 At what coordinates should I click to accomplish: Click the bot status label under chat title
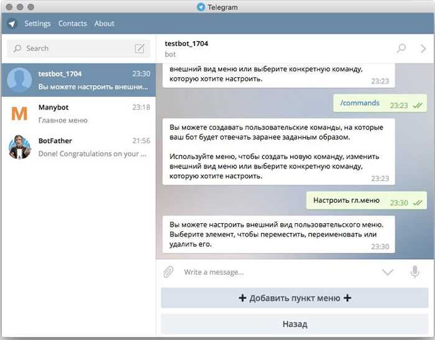click(170, 55)
